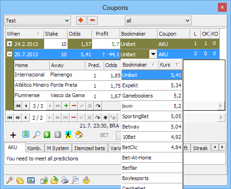Viewport: 231px width, 189px height.
Task: Sort dropdown list by Kurs header
Action: click(x=170, y=65)
